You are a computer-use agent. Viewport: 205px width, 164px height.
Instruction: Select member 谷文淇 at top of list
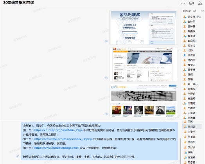[192, 17]
